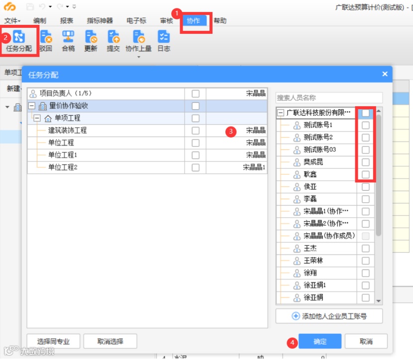Click the scrollbar up arrow in personnel list
Image resolution: width=413 pixels, height=359 pixels.
point(379,111)
